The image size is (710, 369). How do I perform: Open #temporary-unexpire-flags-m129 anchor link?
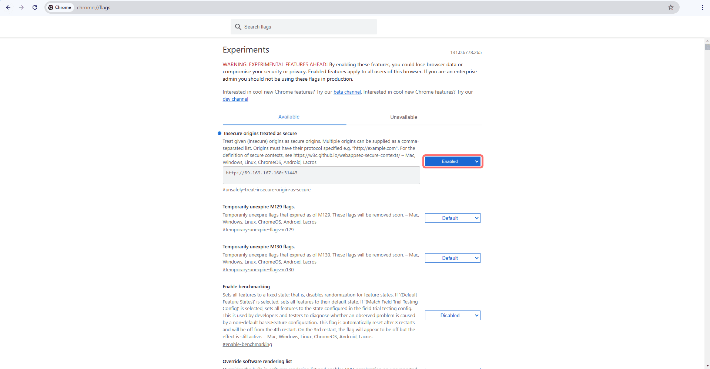(258, 230)
